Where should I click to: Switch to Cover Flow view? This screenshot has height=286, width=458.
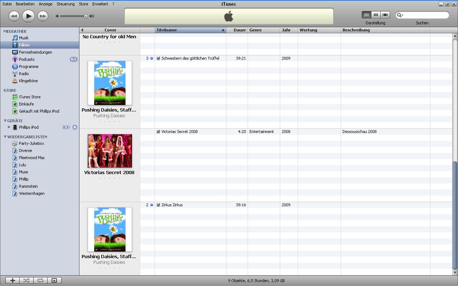(x=385, y=15)
